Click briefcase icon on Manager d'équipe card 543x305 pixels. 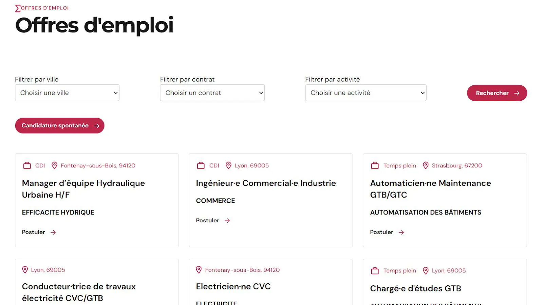pos(27,165)
